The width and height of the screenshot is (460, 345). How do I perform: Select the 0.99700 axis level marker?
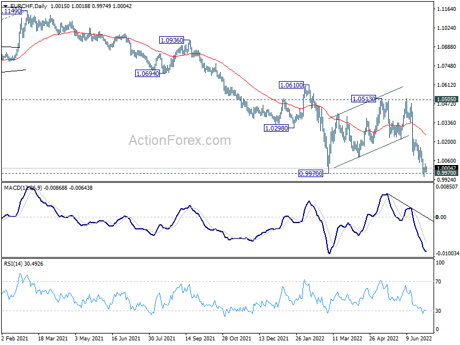447,173
